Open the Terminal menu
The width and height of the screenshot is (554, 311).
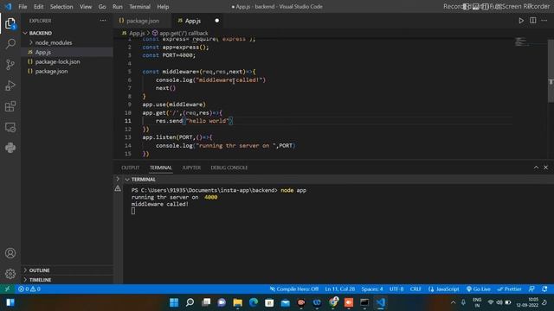pos(139,7)
